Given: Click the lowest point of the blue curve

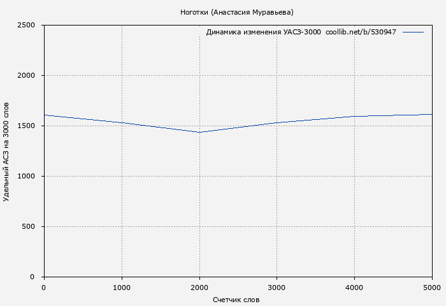Looking at the screenshot, I should [x=199, y=132].
